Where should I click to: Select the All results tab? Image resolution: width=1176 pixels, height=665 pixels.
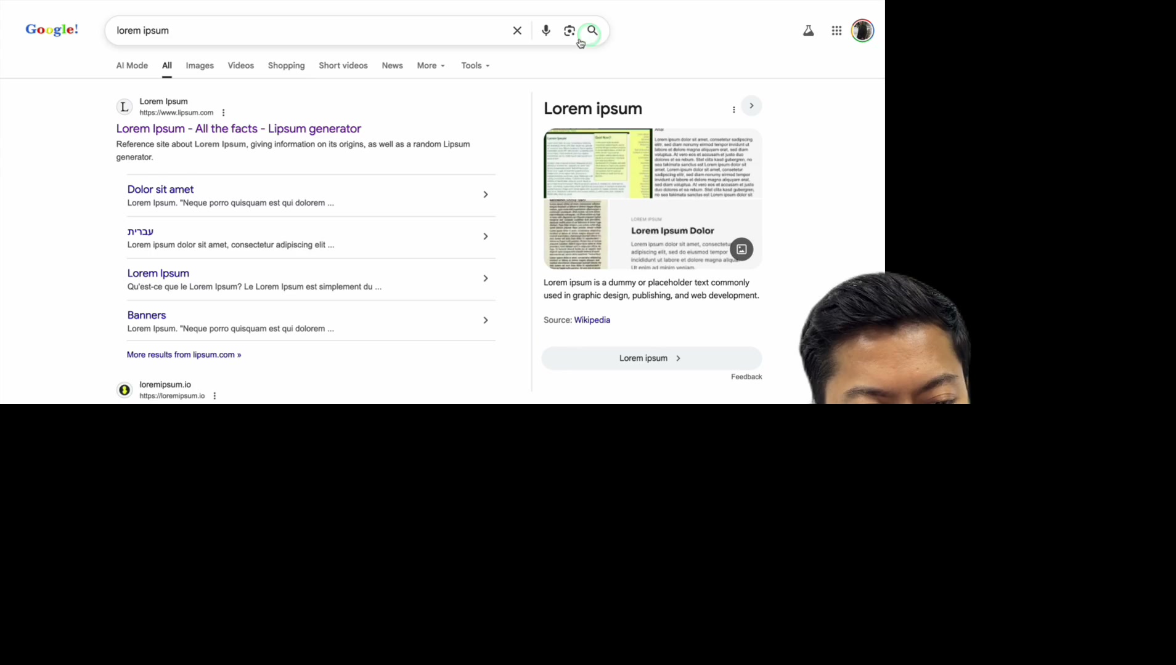(167, 66)
